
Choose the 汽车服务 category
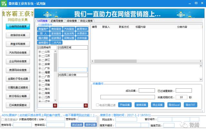pos(69,29)
